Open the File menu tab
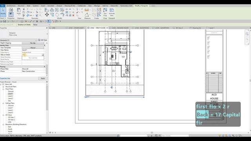Viewport: 251px width, 141px height. (2, 6)
